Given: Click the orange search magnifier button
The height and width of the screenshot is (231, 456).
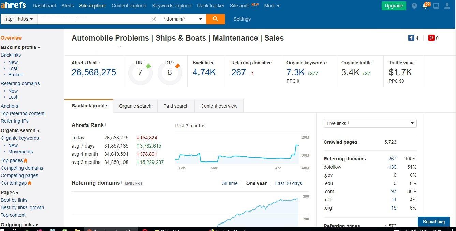Looking at the screenshot, I should (x=216, y=19).
